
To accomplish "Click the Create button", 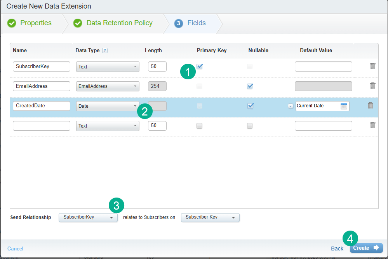I will click(x=366, y=248).
